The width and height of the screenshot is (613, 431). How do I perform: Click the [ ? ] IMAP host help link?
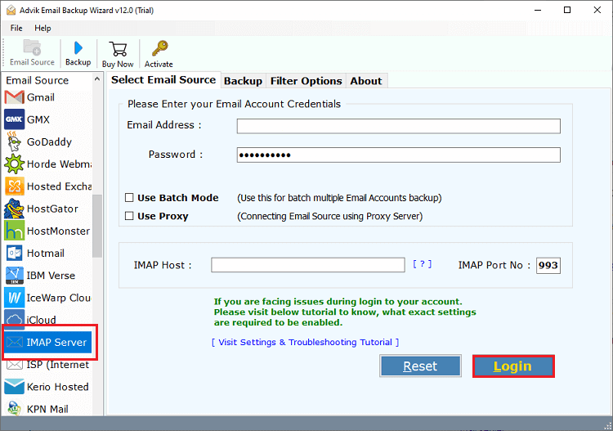tap(423, 264)
